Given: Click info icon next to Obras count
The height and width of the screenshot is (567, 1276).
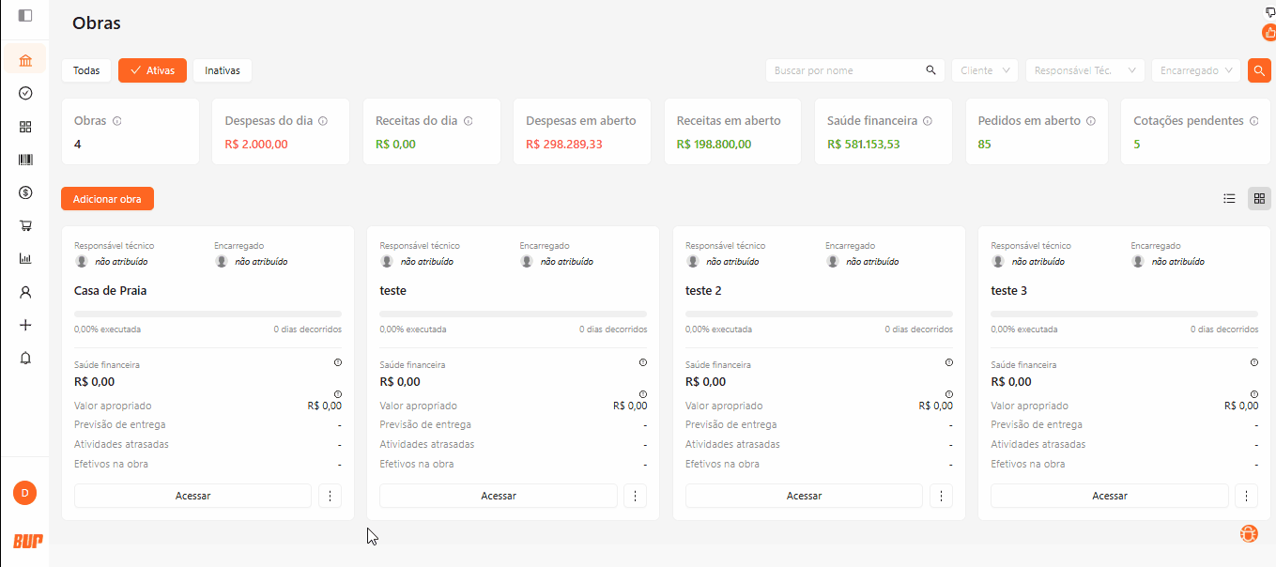Looking at the screenshot, I should click(x=117, y=121).
